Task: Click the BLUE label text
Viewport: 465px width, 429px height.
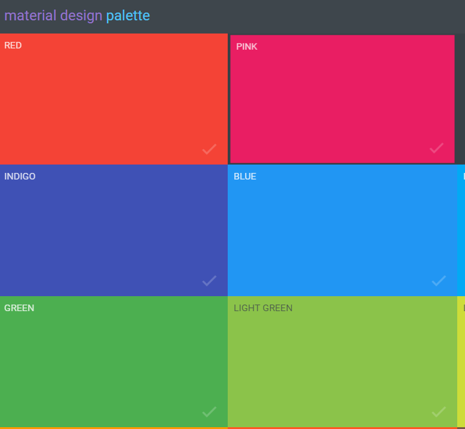Action: [245, 177]
